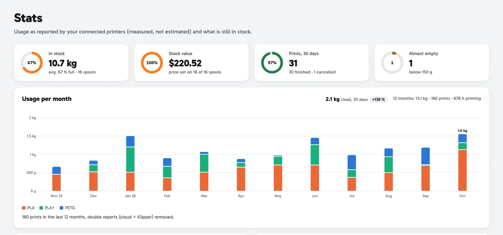Click the '500 g' axis label
503x235 pixels.
coord(31,173)
